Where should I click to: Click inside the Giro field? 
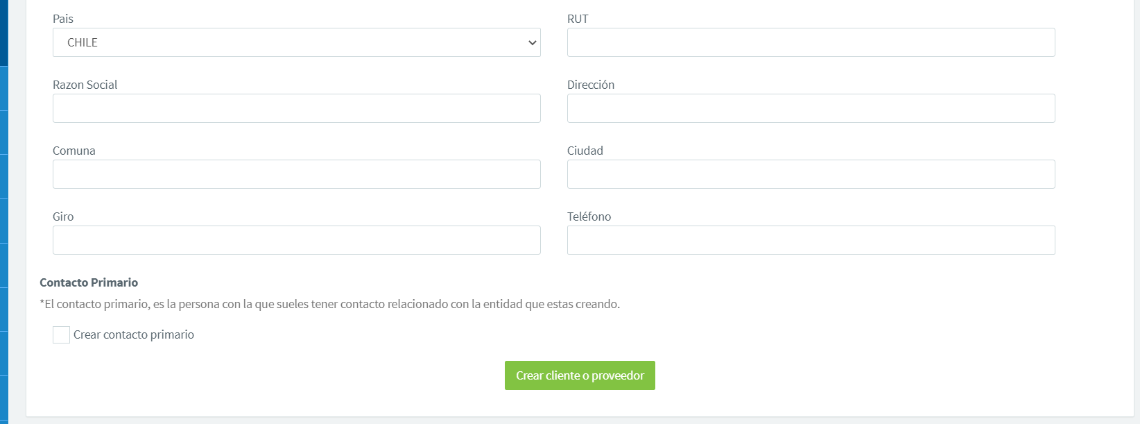pos(296,240)
